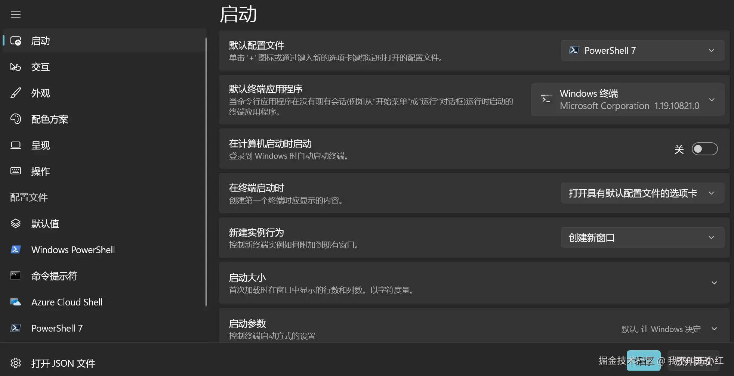Select the 启动 startup icon in sidebar

coord(16,41)
